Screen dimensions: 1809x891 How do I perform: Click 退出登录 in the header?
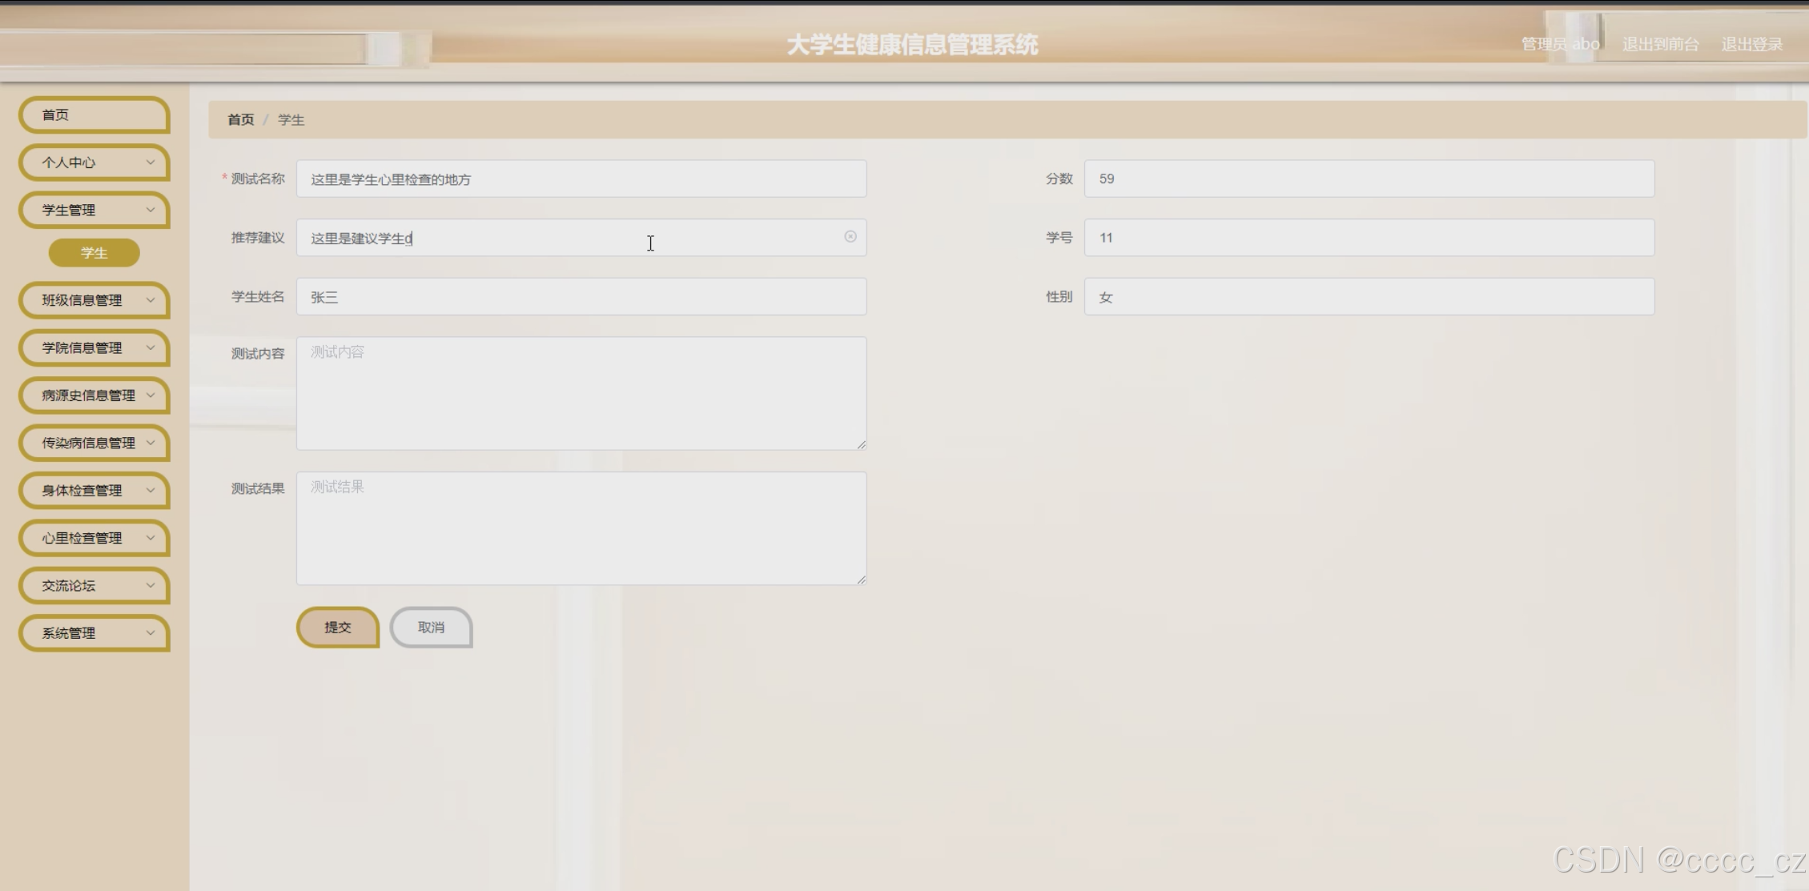click(1751, 45)
